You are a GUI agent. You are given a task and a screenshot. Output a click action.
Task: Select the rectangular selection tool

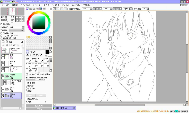click(x=28, y=52)
